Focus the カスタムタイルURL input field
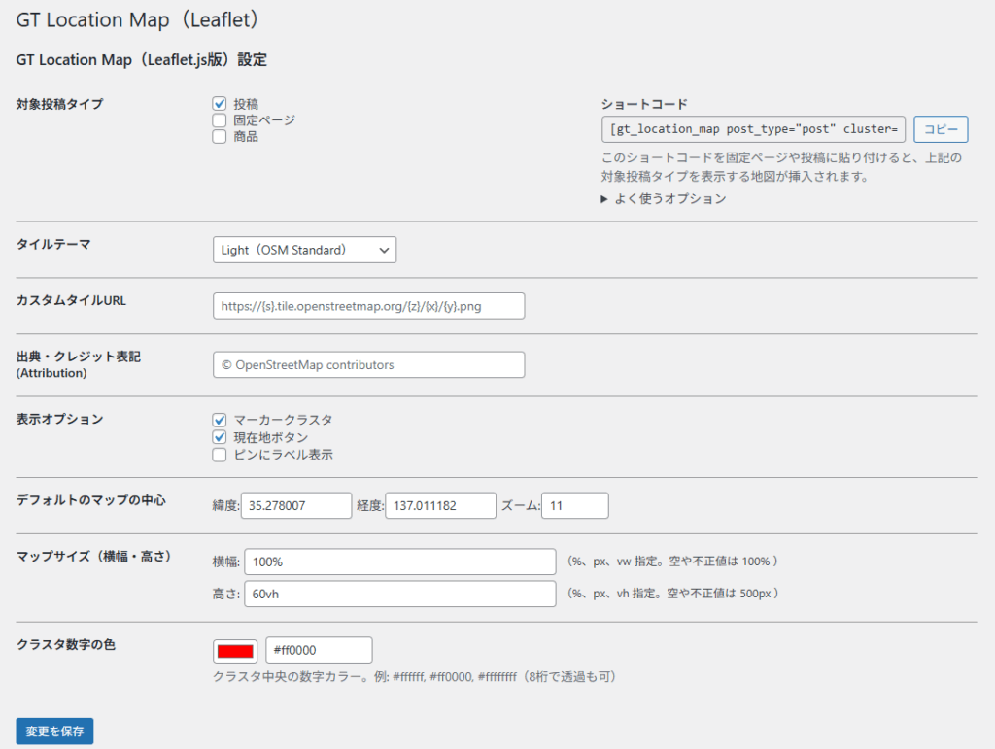The height and width of the screenshot is (749, 995). coord(368,306)
